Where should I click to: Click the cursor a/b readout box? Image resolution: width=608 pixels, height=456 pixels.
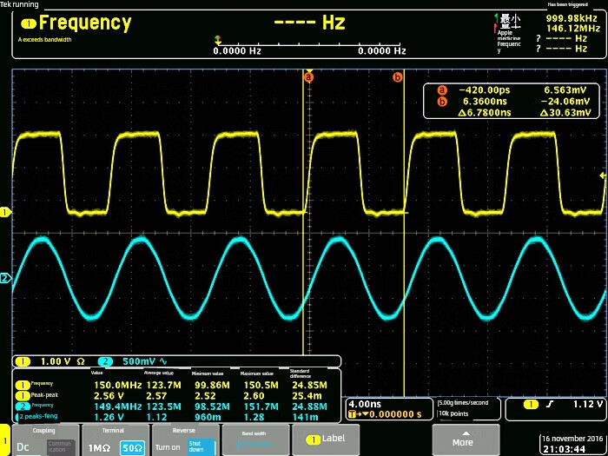coord(512,101)
